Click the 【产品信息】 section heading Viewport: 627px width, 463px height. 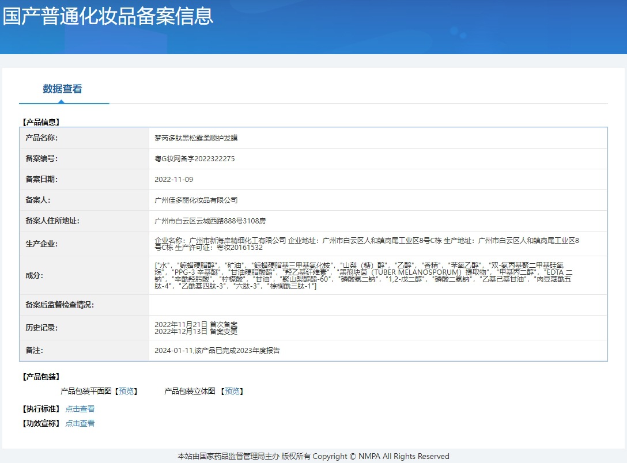[x=41, y=122]
